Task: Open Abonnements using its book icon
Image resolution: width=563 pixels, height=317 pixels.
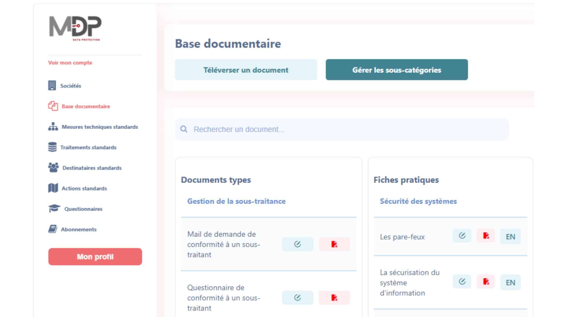Action: click(52, 229)
